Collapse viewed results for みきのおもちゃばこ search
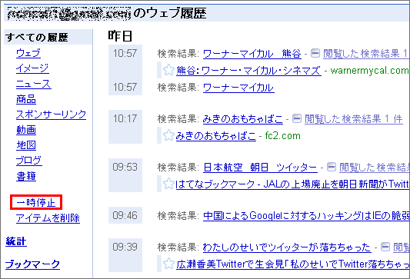Image resolution: width=410 pixels, height=279 pixels. 296,118
